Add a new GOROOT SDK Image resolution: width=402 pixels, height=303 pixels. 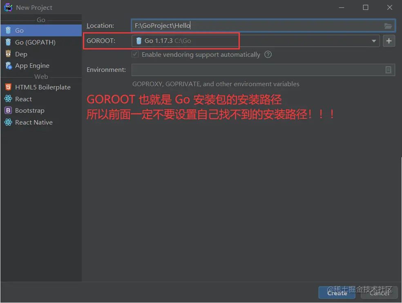pos(389,41)
